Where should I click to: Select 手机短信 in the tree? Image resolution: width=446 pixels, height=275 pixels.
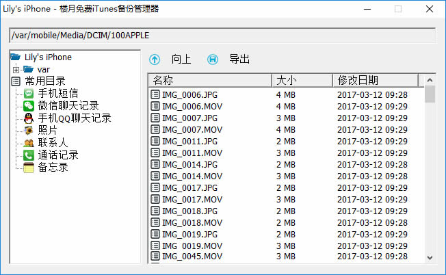click(x=58, y=94)
